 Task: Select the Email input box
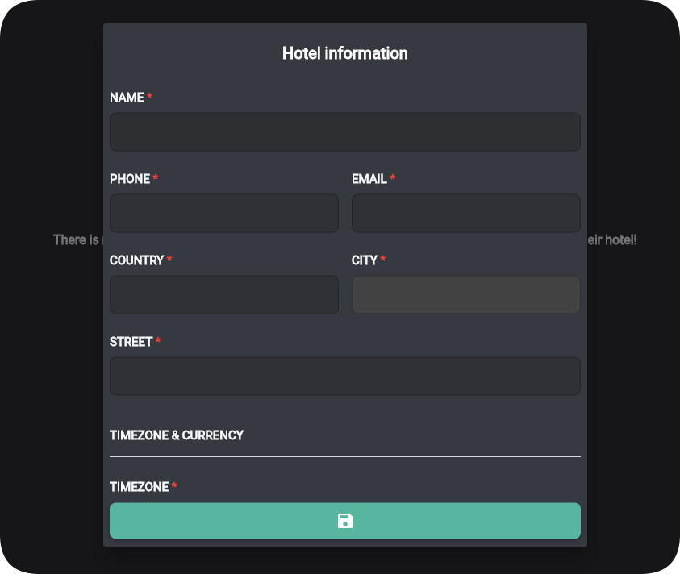(x=466, y=214)
